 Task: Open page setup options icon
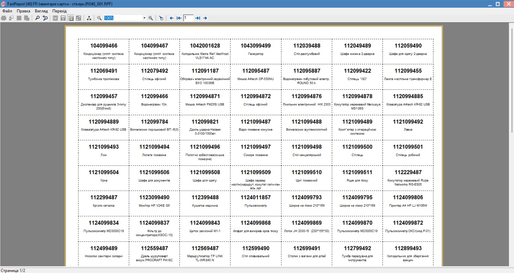[x=161, y=18]
